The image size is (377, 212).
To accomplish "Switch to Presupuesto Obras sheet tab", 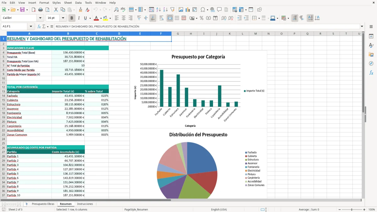I will click(43, 204).
